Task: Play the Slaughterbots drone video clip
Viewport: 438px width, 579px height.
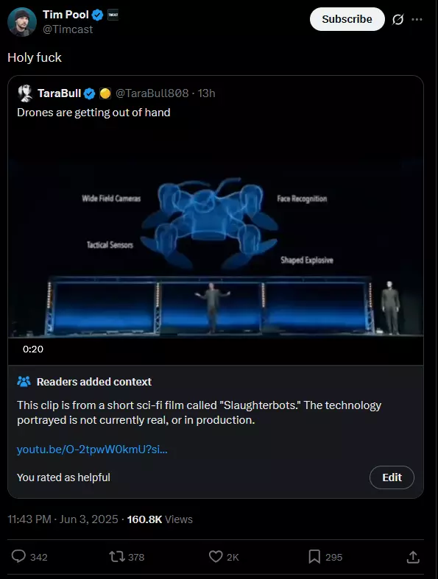Action: 216,246
